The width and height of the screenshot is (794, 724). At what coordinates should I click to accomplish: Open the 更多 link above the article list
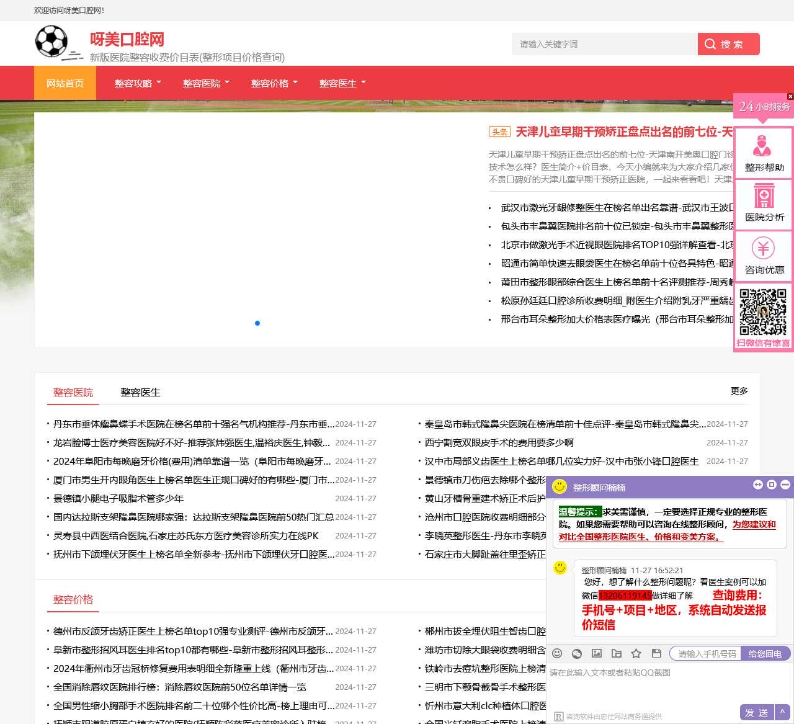pos(739,391)
